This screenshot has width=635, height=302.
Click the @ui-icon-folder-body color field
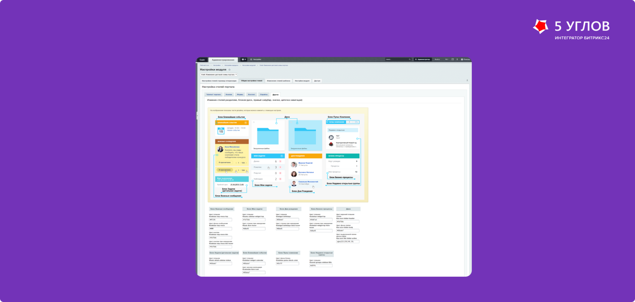coord(348,230)
